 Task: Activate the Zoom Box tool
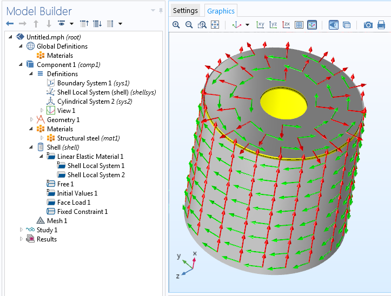point(202,25)
